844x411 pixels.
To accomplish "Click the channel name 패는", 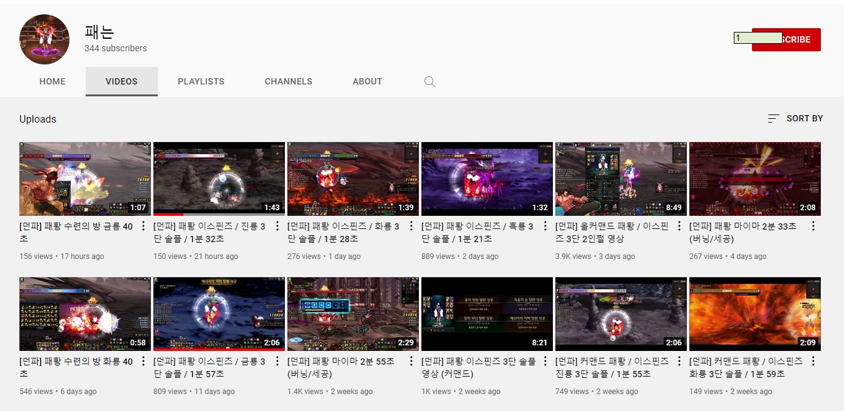I will pyautogui.click(x=100, y=32).
